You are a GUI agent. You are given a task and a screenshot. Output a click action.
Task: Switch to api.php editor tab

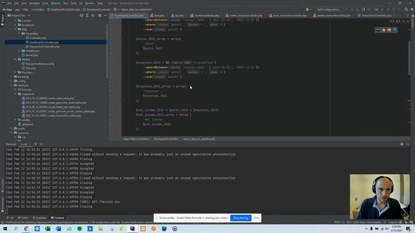177,16
